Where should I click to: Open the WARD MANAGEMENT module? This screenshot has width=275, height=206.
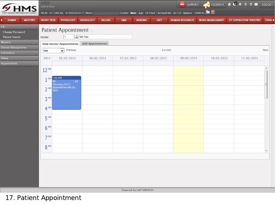click(212, 20)
